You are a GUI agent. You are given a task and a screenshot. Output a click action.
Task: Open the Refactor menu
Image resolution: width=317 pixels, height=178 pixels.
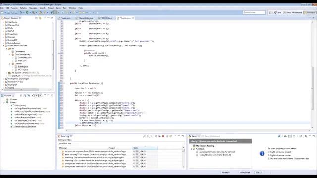[x=23, y=8]
